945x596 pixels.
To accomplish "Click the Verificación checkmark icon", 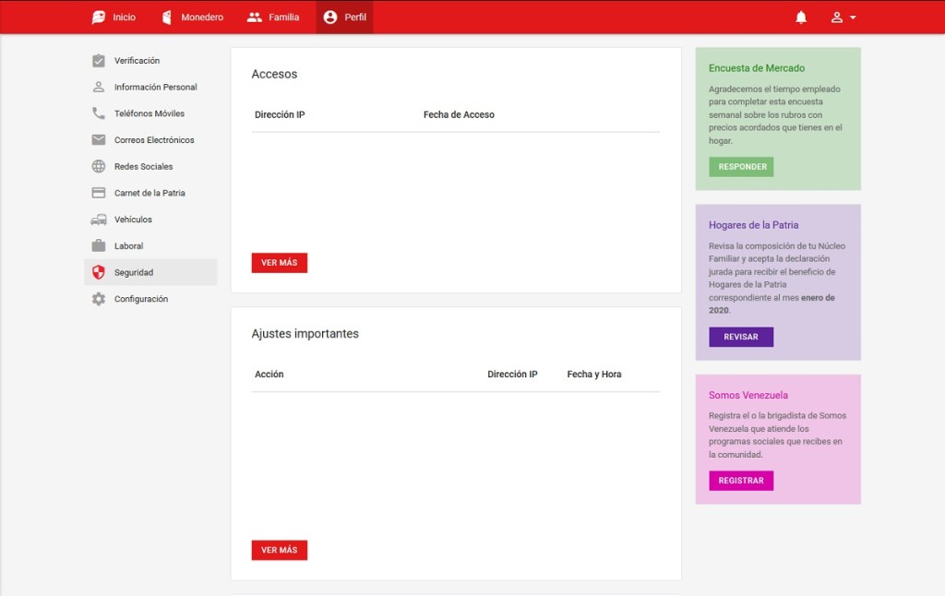I will (x=99, y=61).
